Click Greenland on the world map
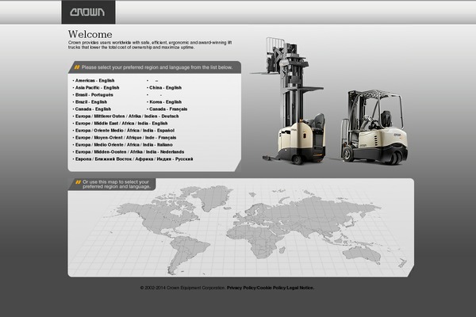Viewport: 476px width, 317px height. point(213,197)
